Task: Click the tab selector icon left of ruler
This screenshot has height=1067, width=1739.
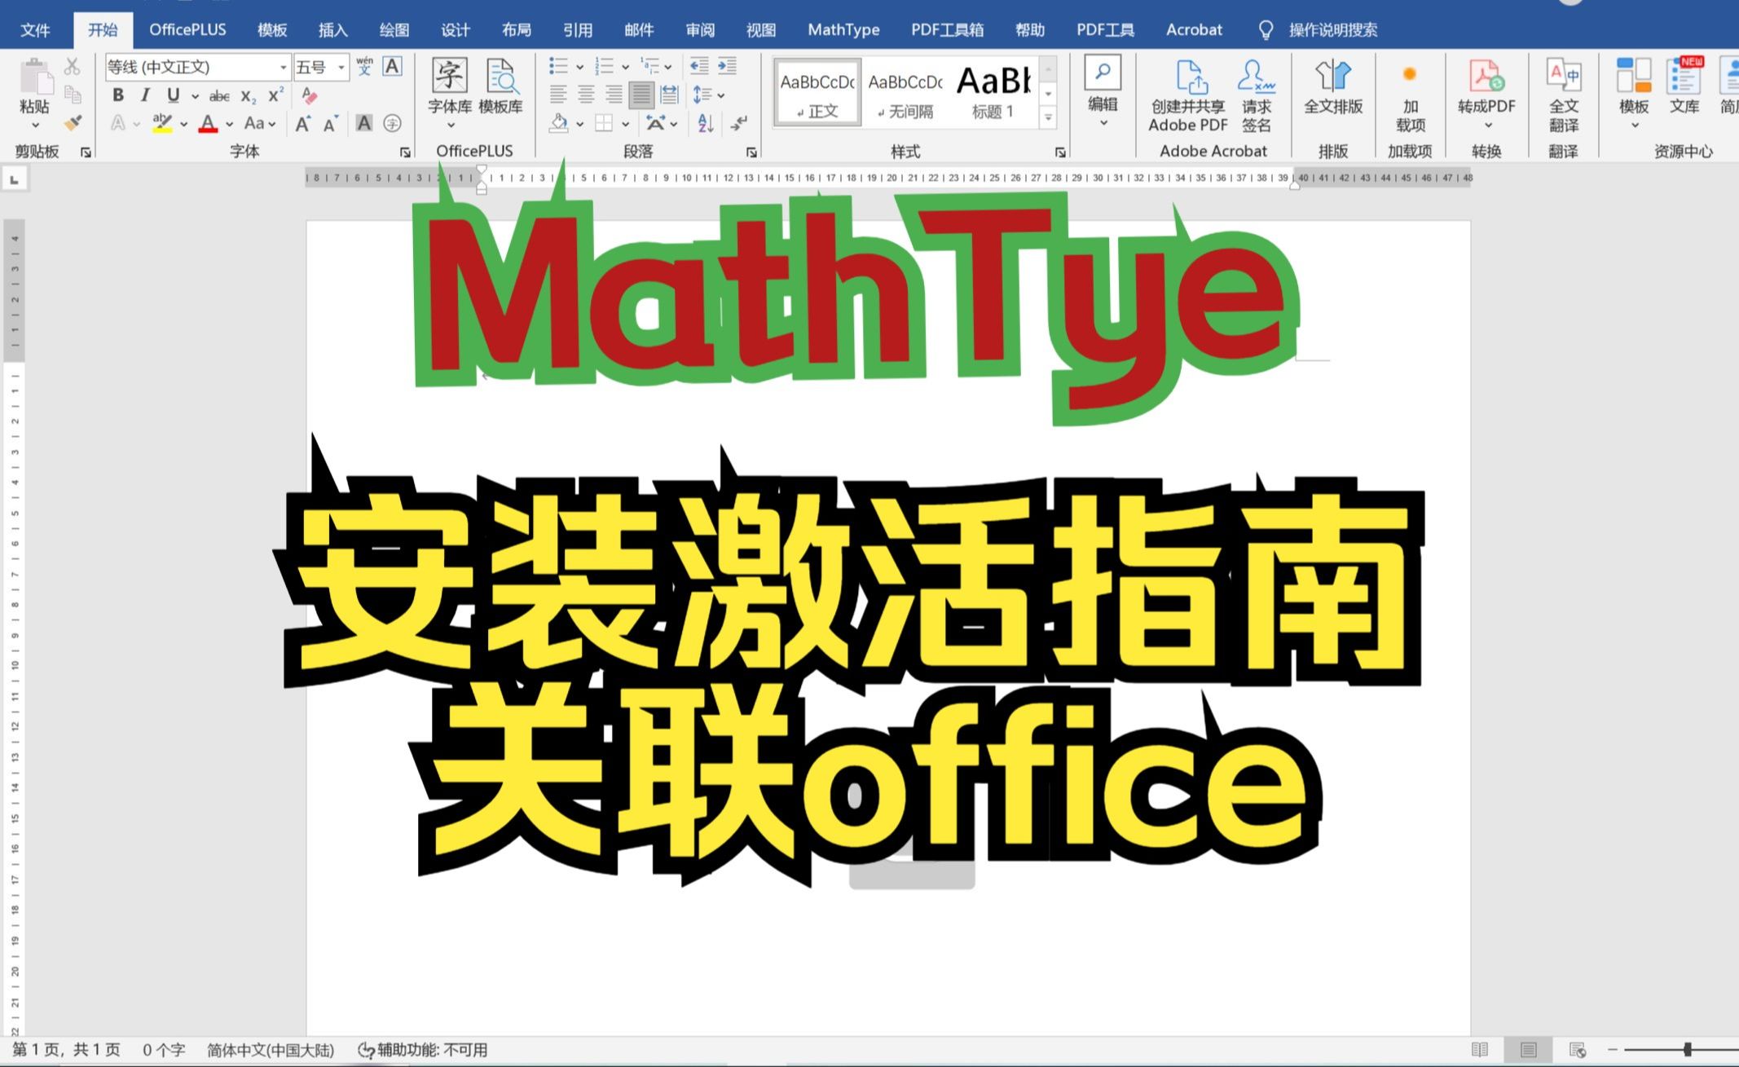Action: [14, 179]
